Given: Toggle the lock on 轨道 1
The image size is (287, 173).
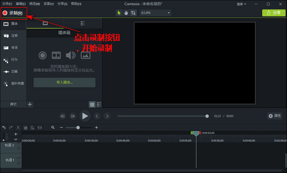Looking at the screenshot, I should point(19,163).
